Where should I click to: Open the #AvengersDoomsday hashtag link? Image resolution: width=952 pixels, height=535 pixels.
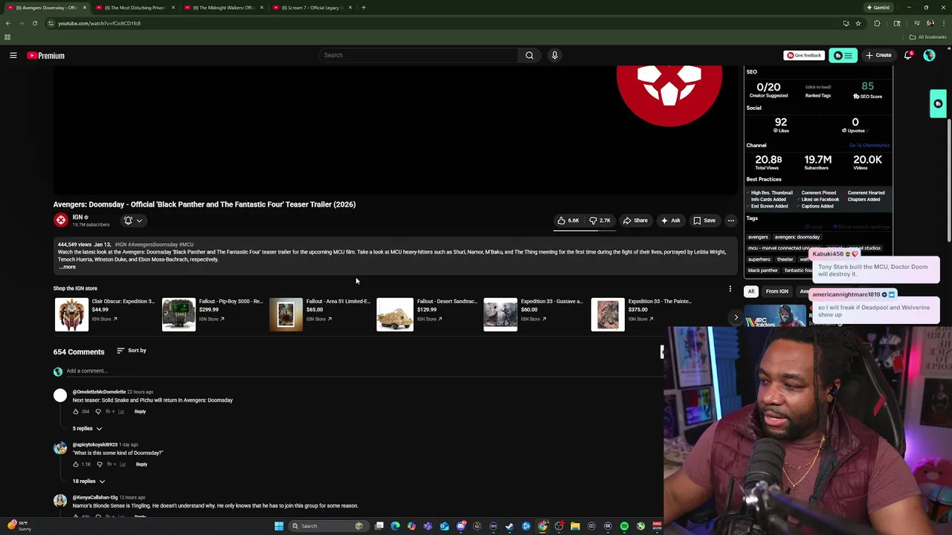click(x=152, y=244)
